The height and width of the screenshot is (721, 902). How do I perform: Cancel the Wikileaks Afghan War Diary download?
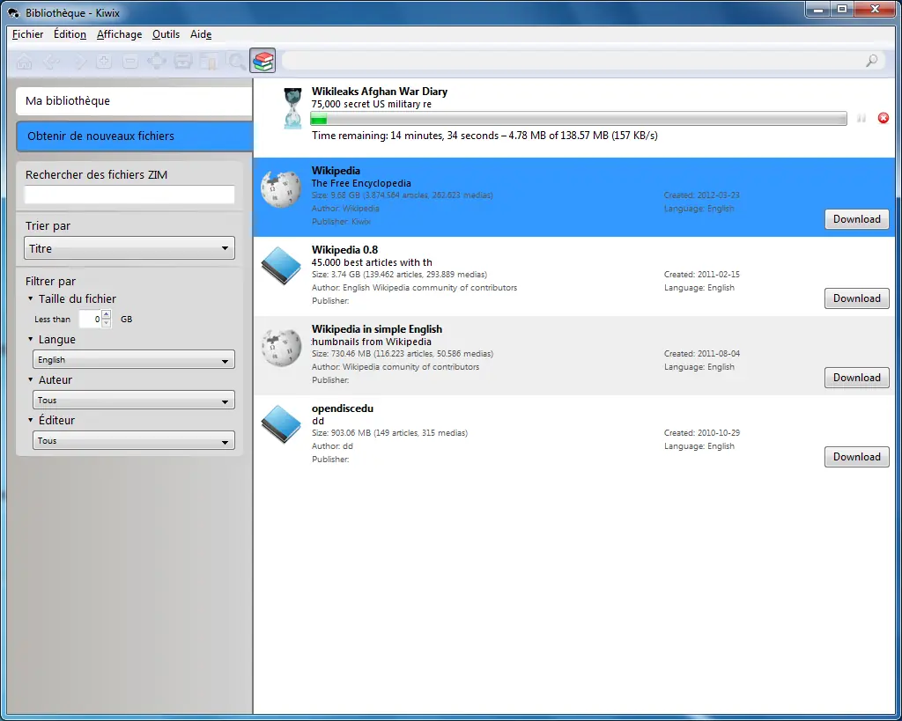coord(883,118)
